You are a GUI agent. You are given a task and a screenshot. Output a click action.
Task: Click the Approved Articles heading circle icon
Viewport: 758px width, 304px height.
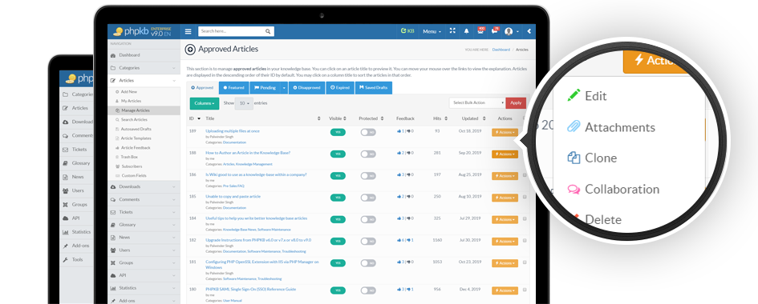tap(190, 49)
